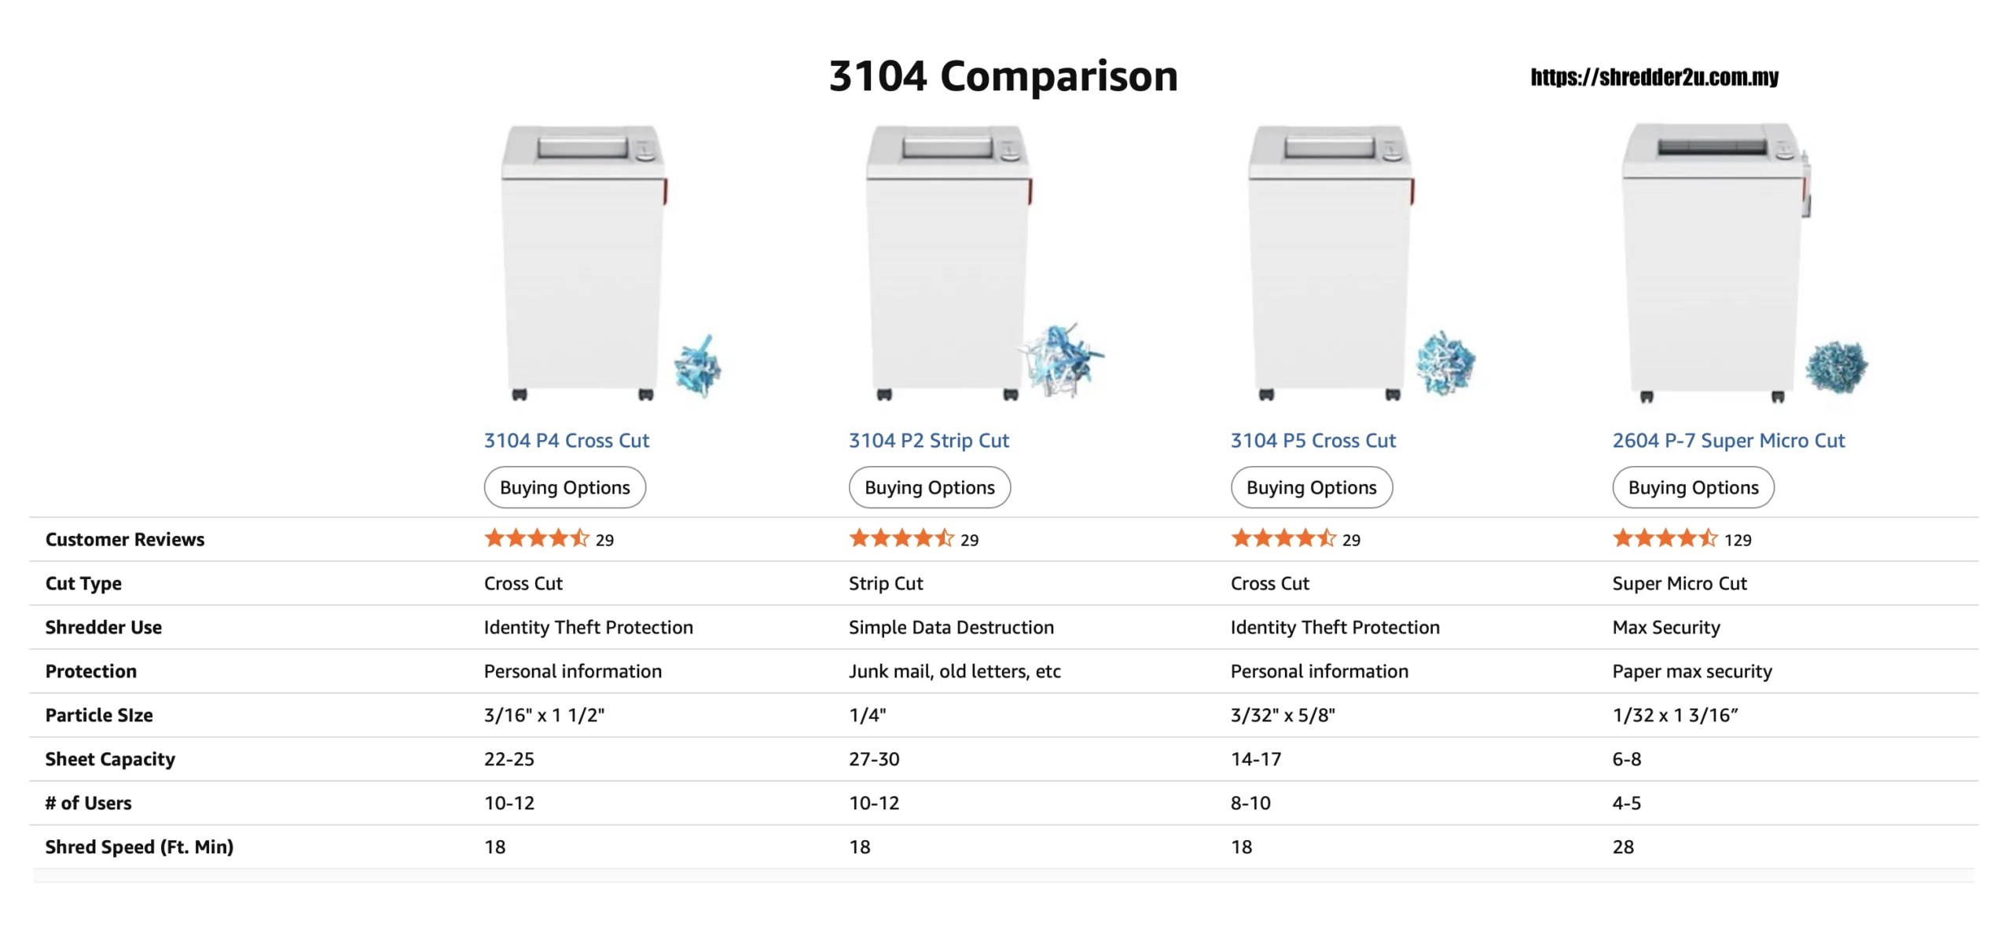Click star rating for 2604 P-7 Super Micro

(x=1665, y=539)
